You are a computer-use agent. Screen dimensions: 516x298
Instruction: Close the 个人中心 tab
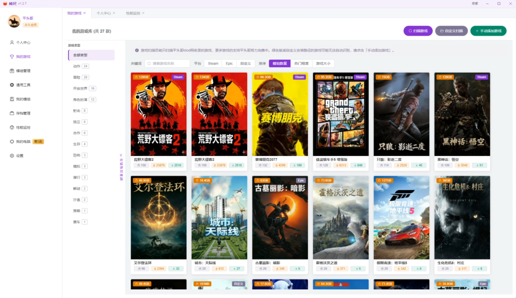pyautogui.click(x=114, y=13)
